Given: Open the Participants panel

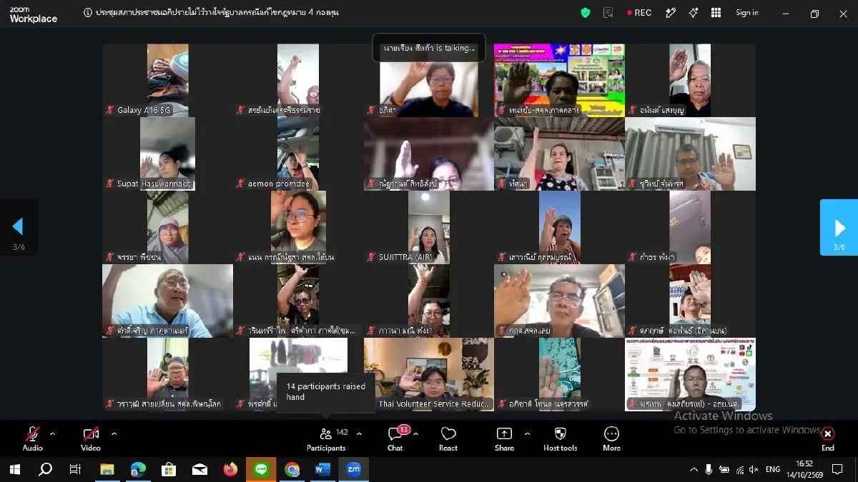Looking at the screenshot, I should click(326, 438).
